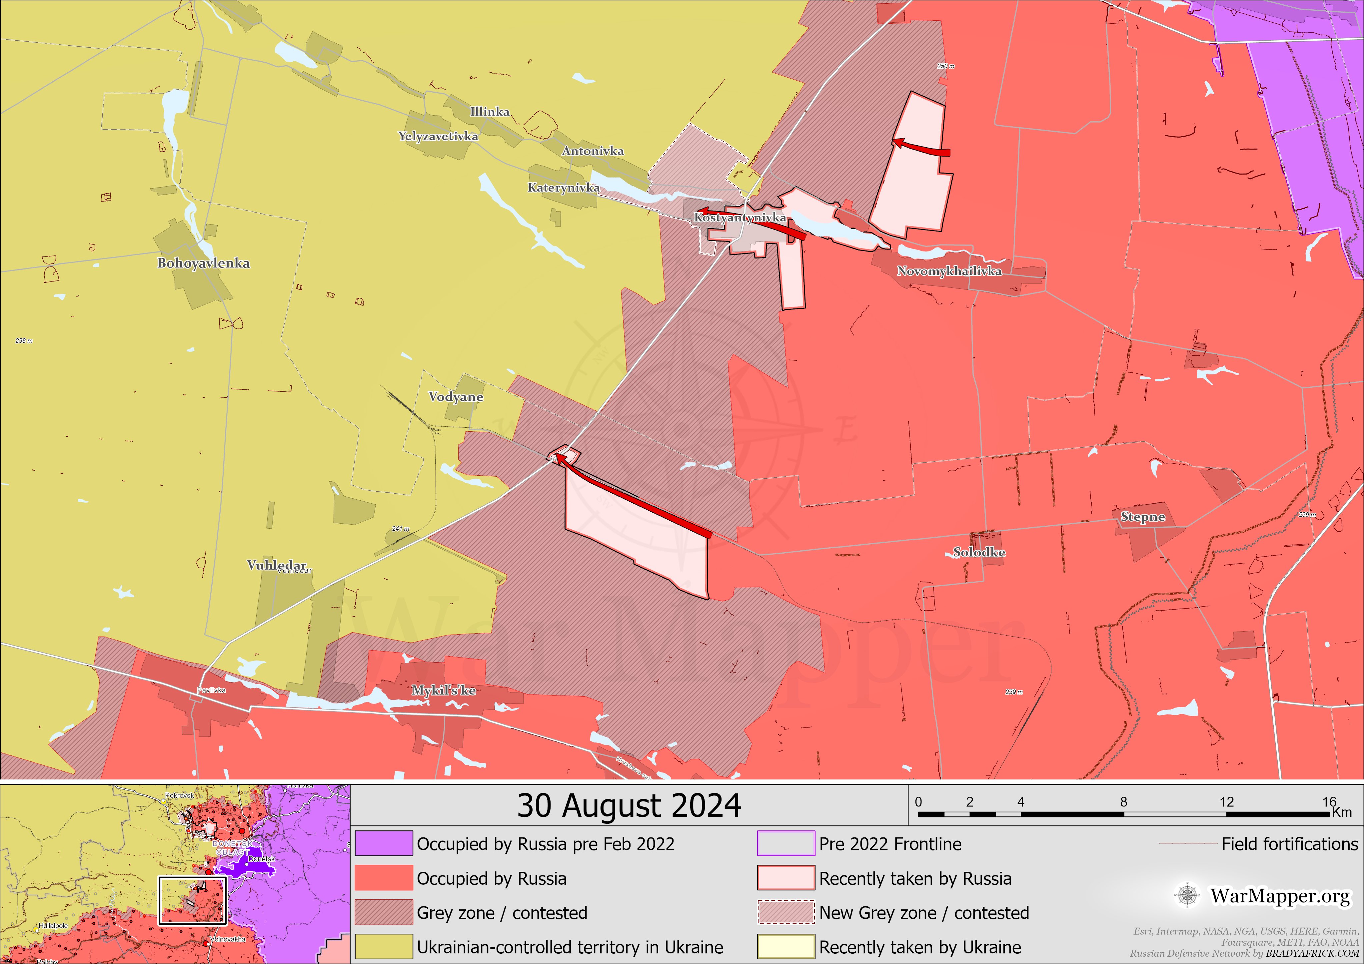The height and width of the screenshot is (964, 1364).
Task: Click the Occupied by Russia pre Feb 2022 swatch
Action: (x=384, y=843)
